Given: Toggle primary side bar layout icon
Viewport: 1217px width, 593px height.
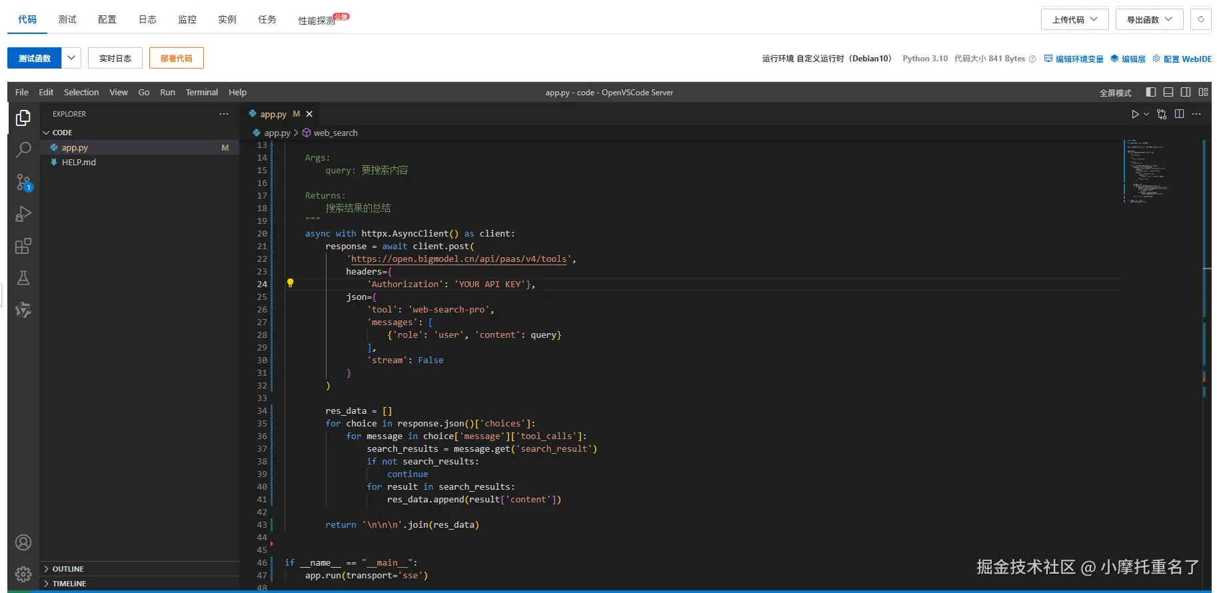Looking at the screenshot, I should pyautogui.click(x=1151, y=92).
